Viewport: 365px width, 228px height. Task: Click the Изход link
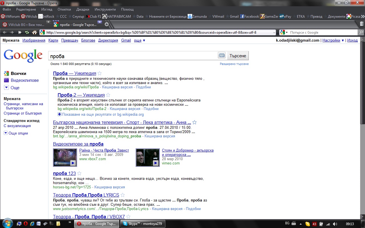point(352,40)
